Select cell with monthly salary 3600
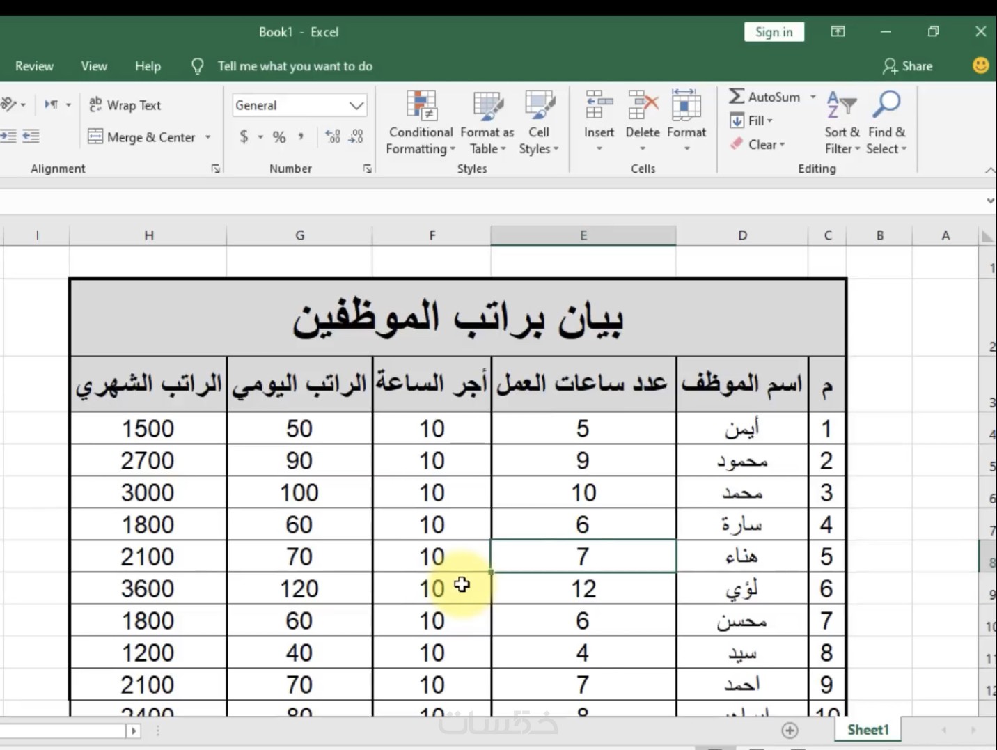This screenshot has height=750, width=997. click(148, 588)
